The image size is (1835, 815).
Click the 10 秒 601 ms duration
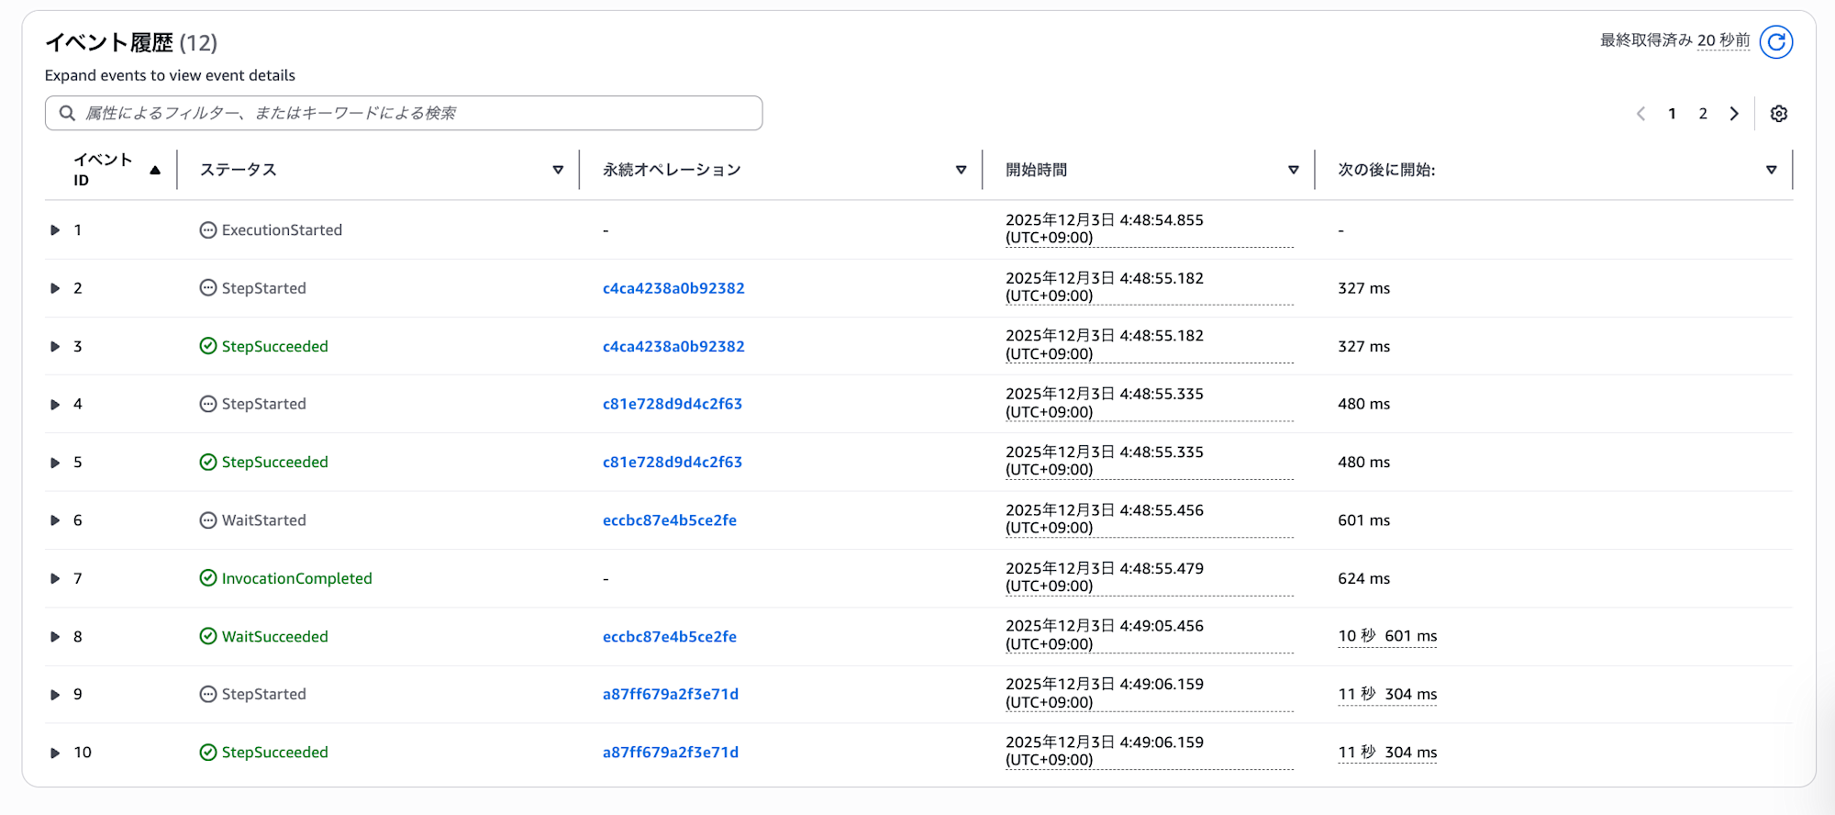1387,636
